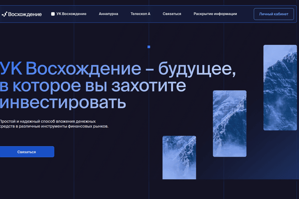This screenshot has width=299, height=199.
Task: Click the subtitle about финансовых рынков
Action: coord(54,126)
